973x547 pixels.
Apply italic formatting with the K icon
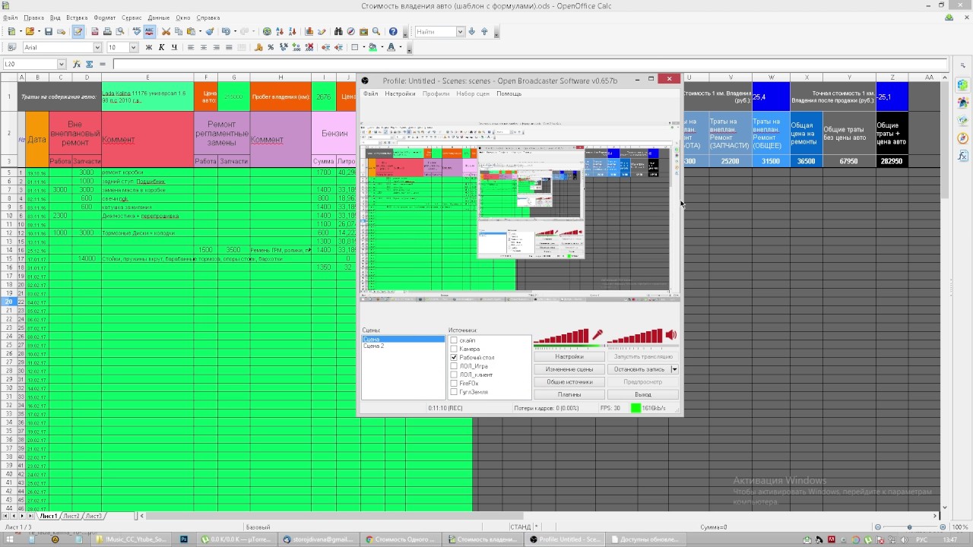click(x=161, y=47)
